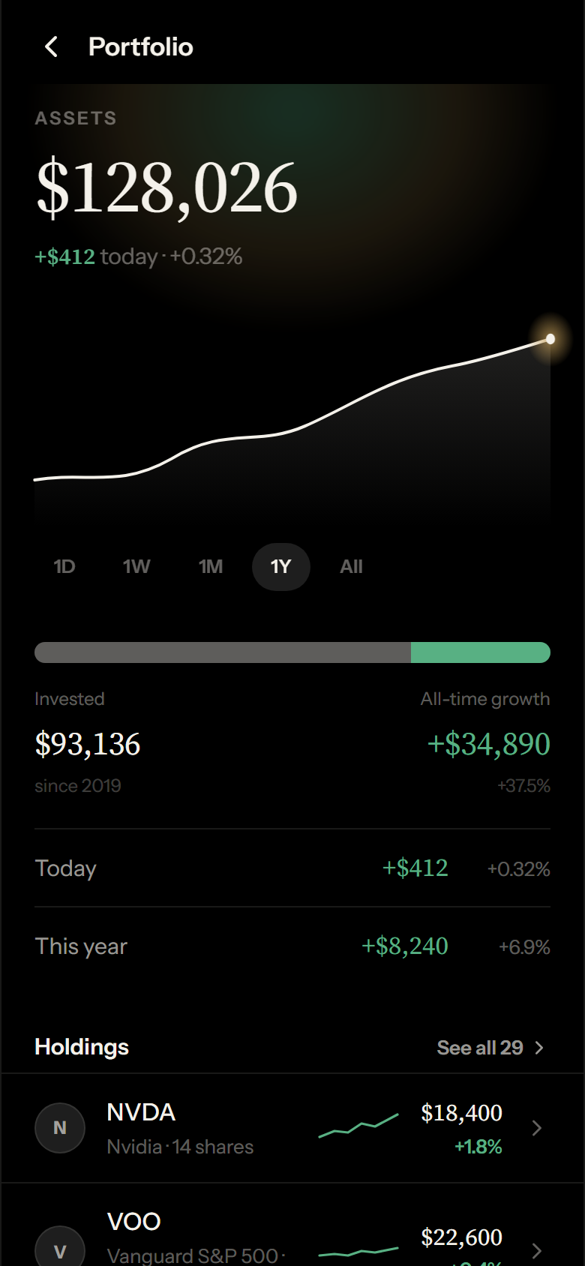Click the gray invested segment of the bar
The width and height of the screenshot is (585, 1266).
223,652
